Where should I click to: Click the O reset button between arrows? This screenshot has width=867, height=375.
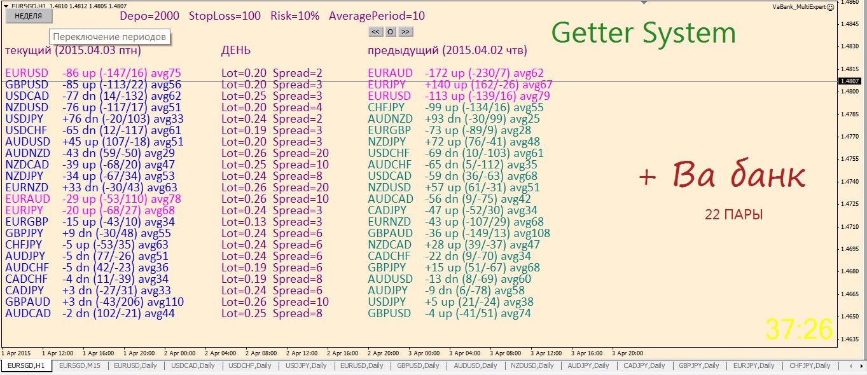coord(391,31)
